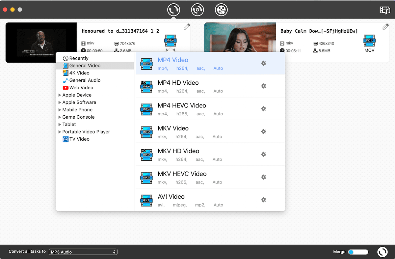Open the media library icon at top right
This screenshot has height=259, width=395.
click(x=385, y=10)
